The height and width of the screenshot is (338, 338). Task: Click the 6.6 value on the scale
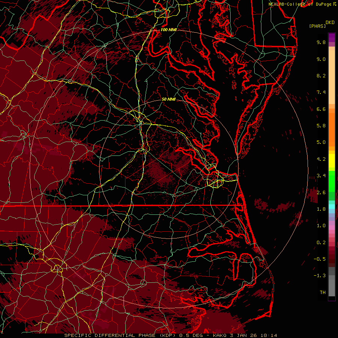point(321,109)
